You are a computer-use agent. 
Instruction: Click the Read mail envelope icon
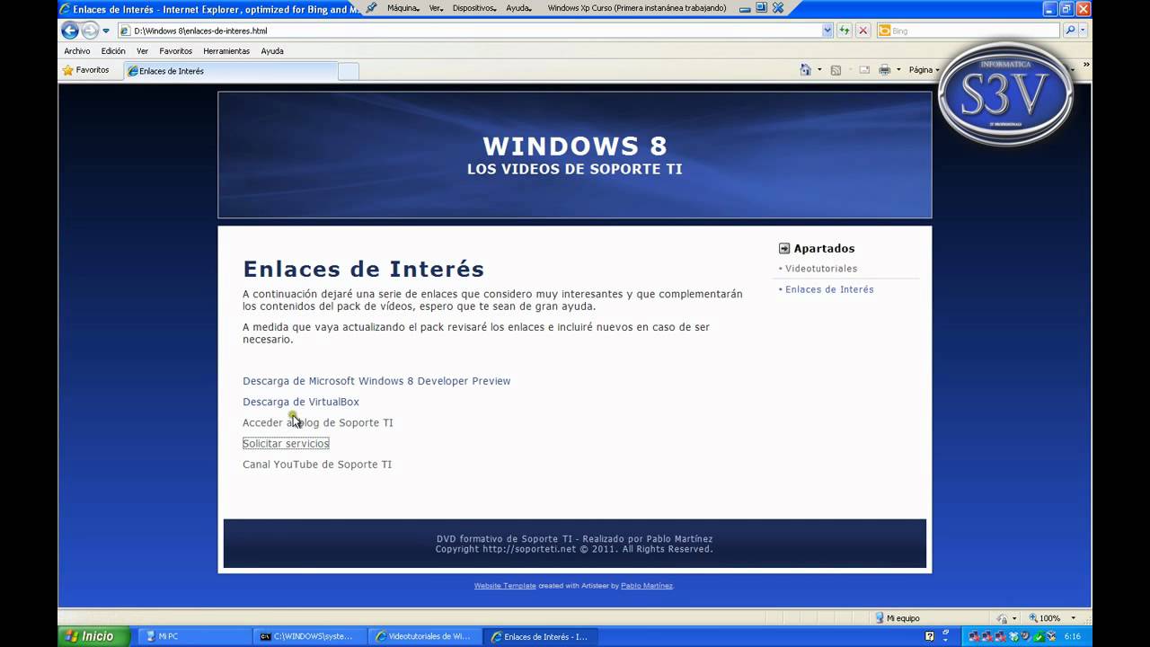point(864,70)
